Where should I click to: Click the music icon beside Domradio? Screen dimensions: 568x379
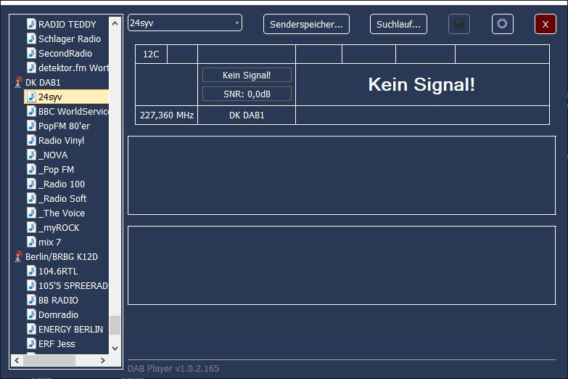click(31, 314)
